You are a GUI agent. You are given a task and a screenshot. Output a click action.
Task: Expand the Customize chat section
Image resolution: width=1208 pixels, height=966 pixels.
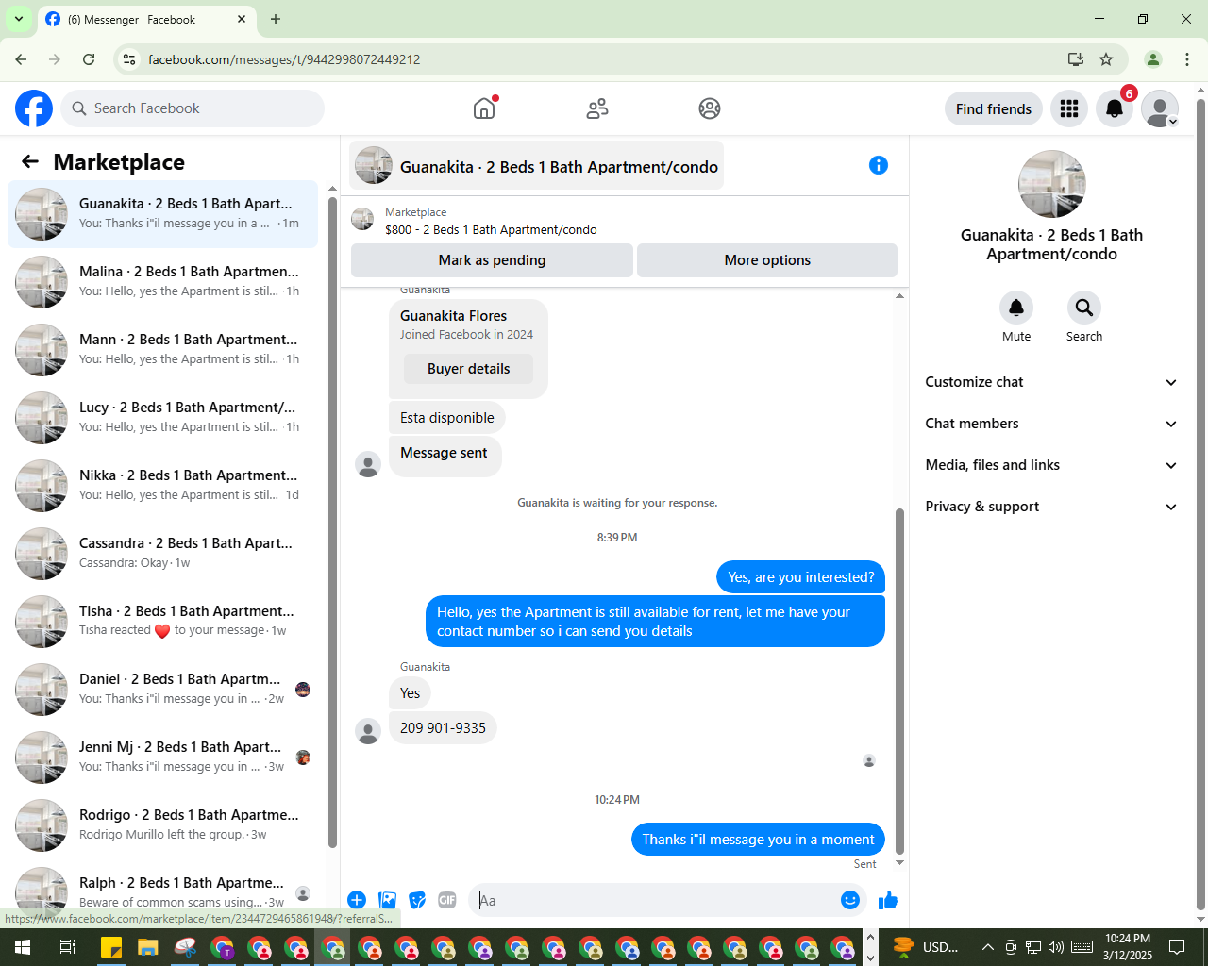pyautogui.click(x=1051, y=382)
